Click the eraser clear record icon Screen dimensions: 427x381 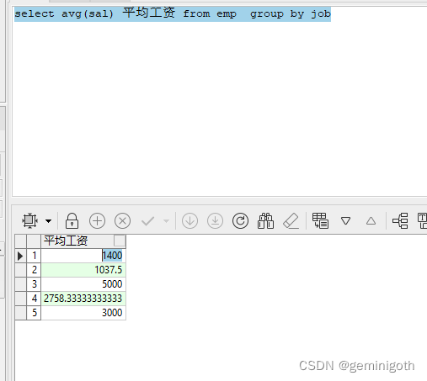pos(291,221)
